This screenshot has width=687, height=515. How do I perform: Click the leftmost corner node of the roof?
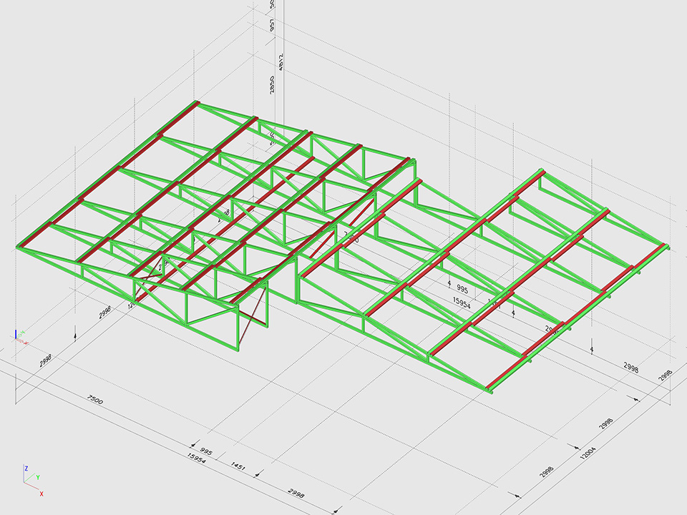click(18, 247)
